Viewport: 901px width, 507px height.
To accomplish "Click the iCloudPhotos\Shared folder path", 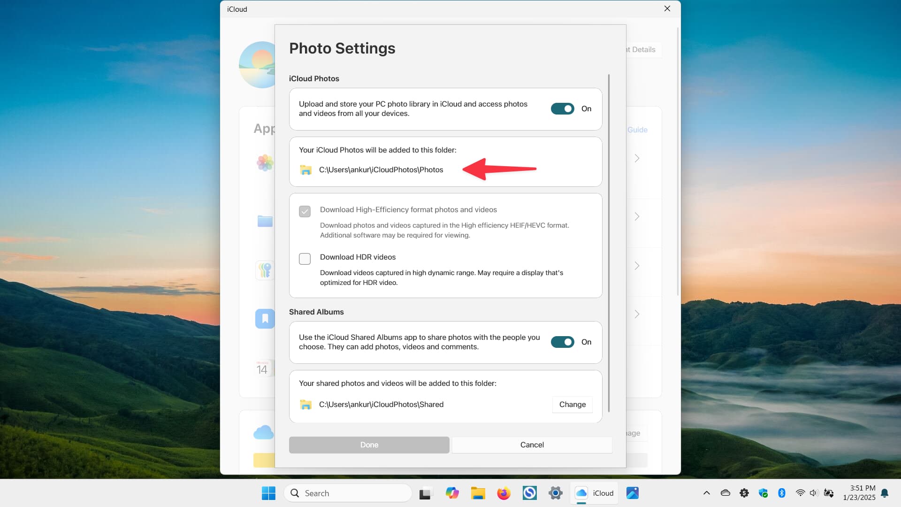I will [381, 405].
